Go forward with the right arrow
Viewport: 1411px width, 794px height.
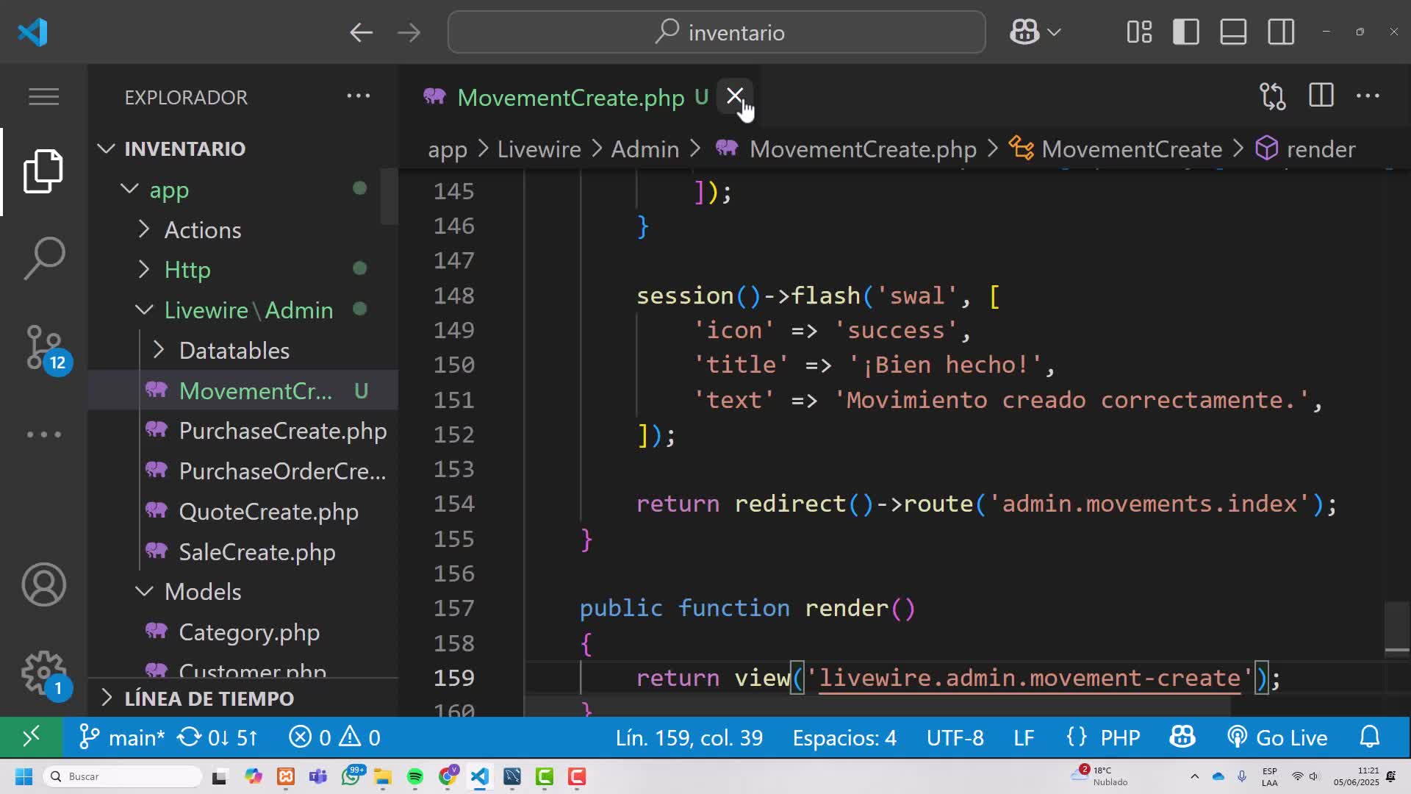pos(409,32)
